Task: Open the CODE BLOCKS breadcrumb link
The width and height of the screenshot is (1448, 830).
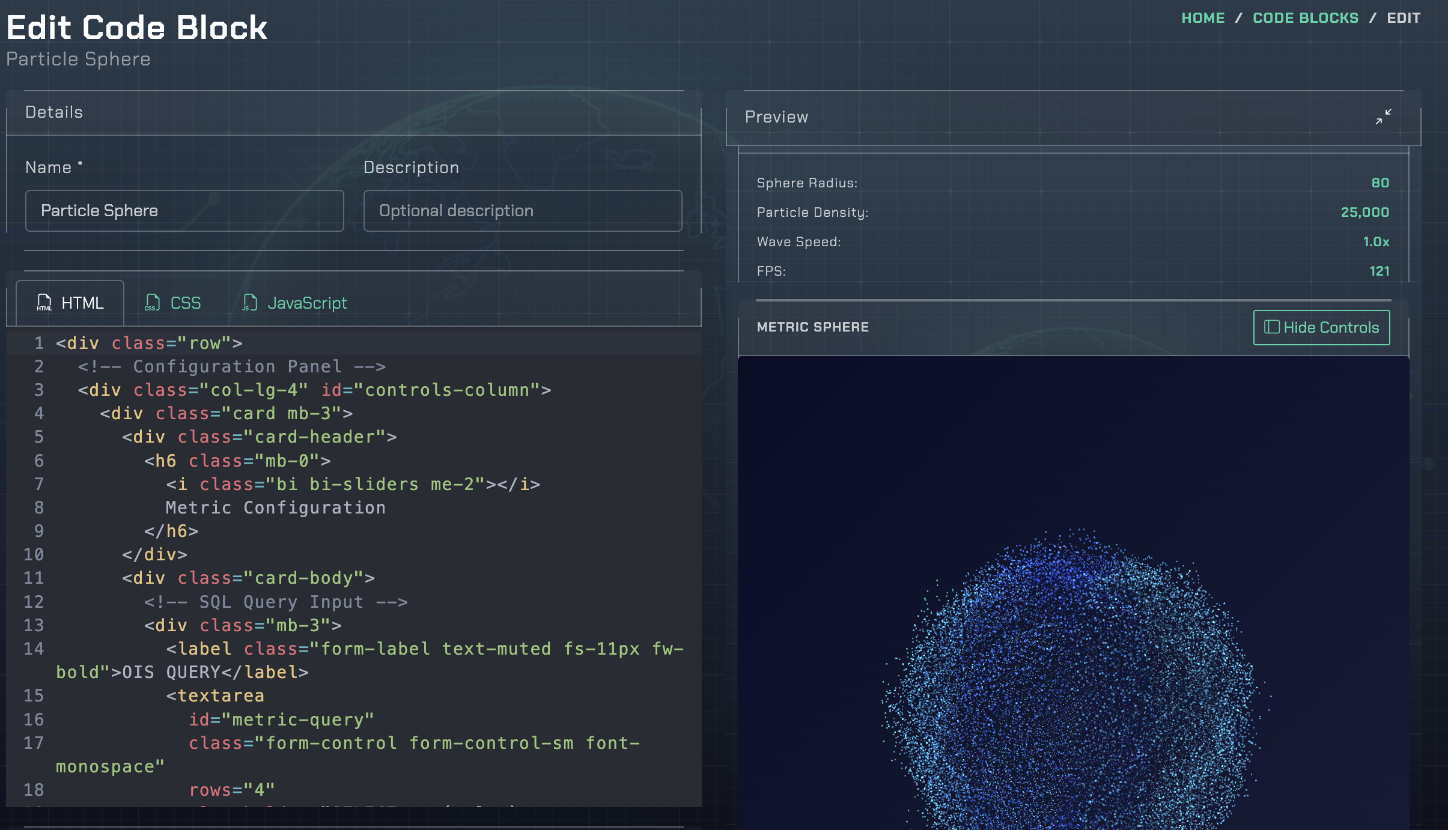Action: pos(1305,18)
